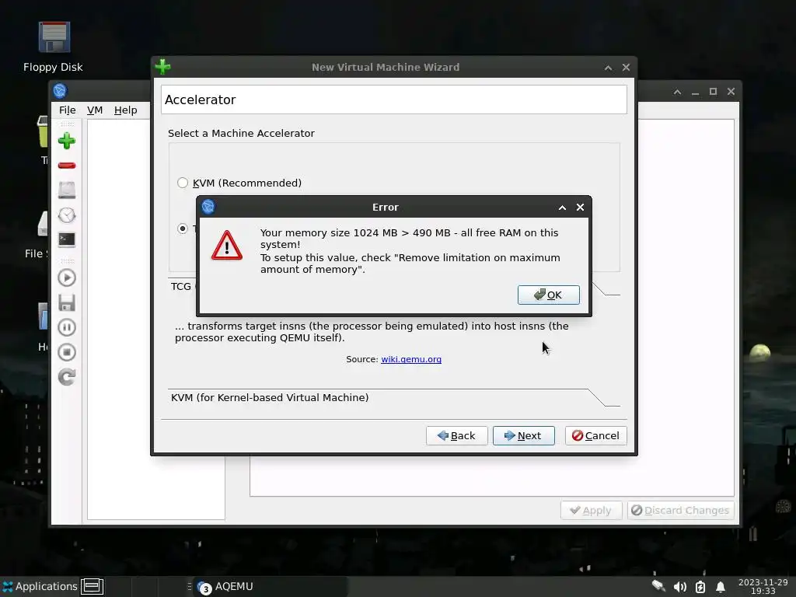This screenshot has width=796, height=597.
Task: Click the terminal console toolbar icon
Action: (x=67, y=239)
